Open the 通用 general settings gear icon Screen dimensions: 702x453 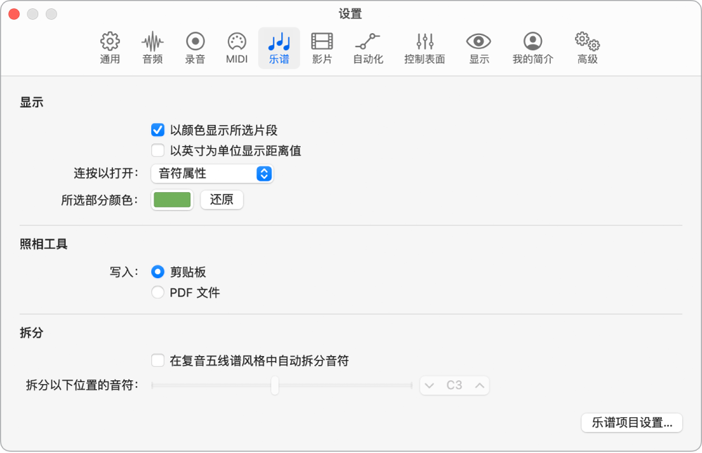110,47
